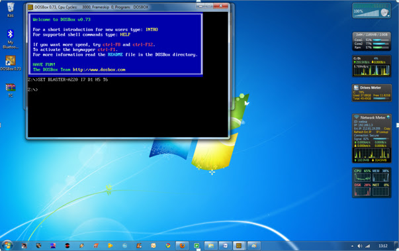Click the Firefox taskbar button
The height and width of the screenshot is (251, 399).
[182, 246]
